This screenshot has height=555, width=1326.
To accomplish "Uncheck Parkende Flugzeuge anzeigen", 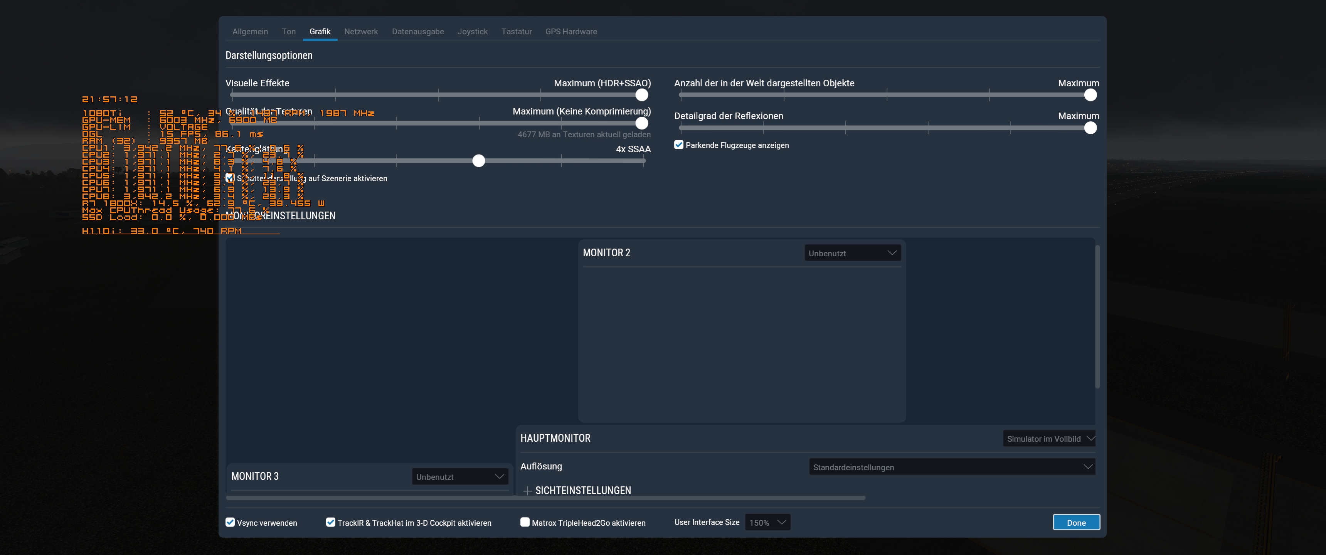I will (678, 145).
